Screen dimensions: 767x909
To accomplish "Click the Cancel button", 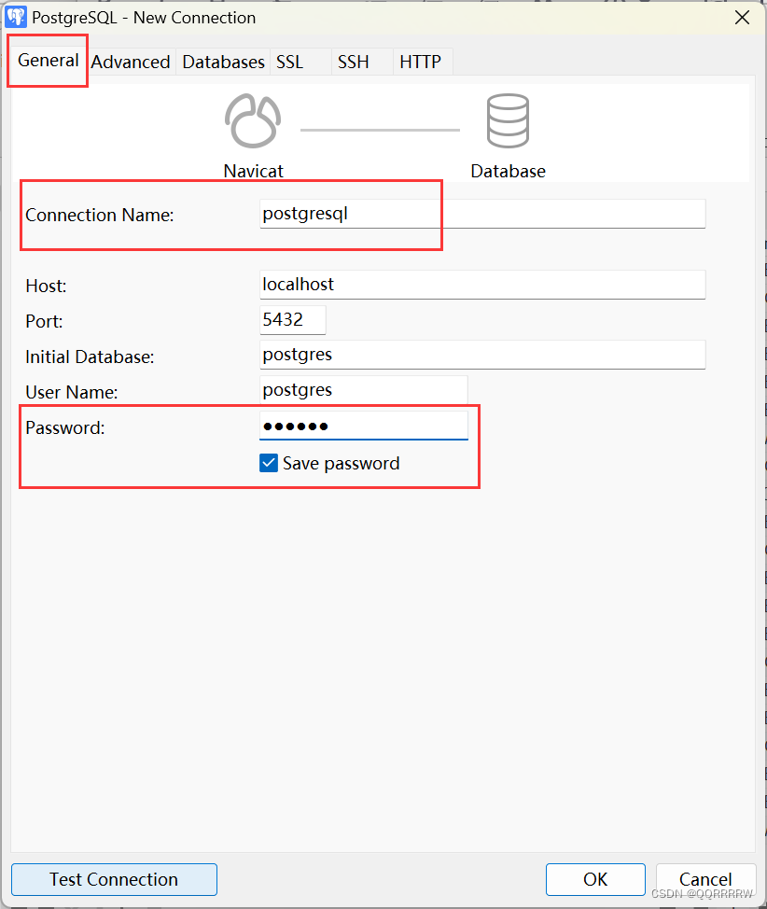I will pyautogui.click(x=705, y=879).
